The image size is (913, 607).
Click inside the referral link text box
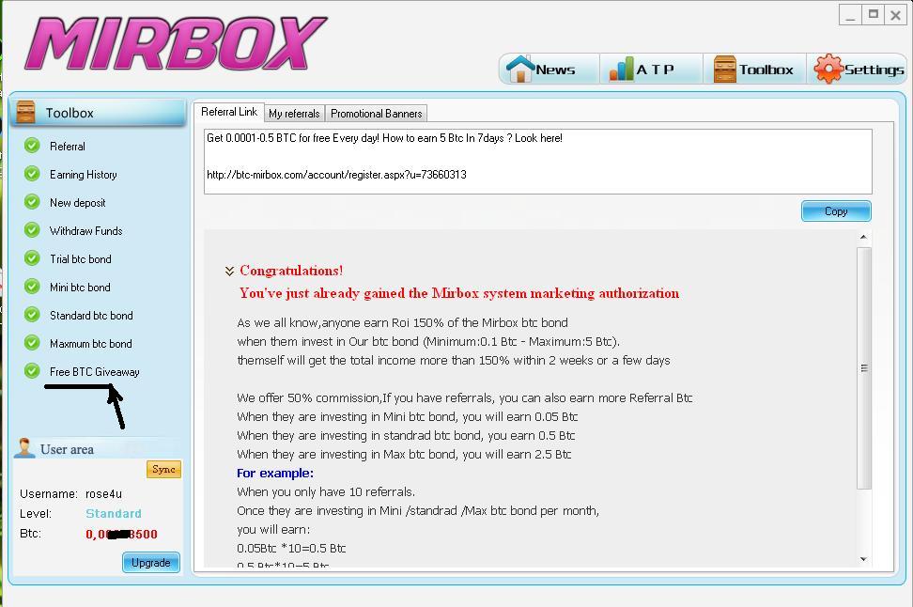click(538, 162)
